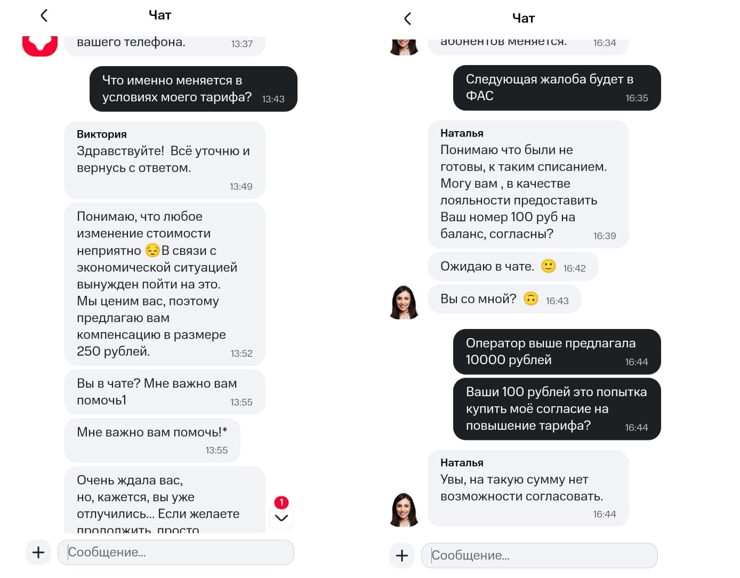
Task: Select message 'Оператор выше предлагала 10000 рублей'
Action: (x=557, y=352)
